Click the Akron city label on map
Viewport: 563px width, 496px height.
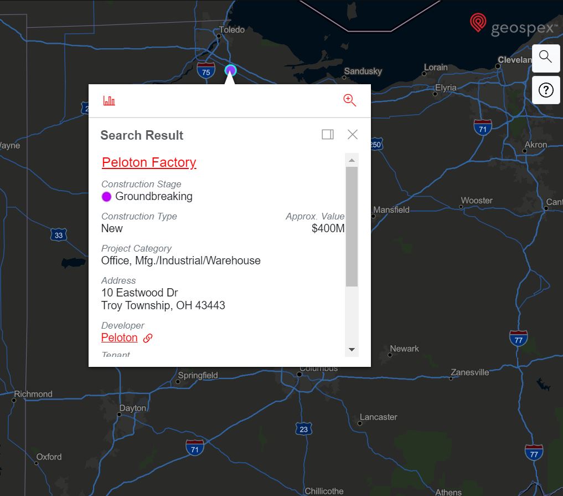click(536, 145)
